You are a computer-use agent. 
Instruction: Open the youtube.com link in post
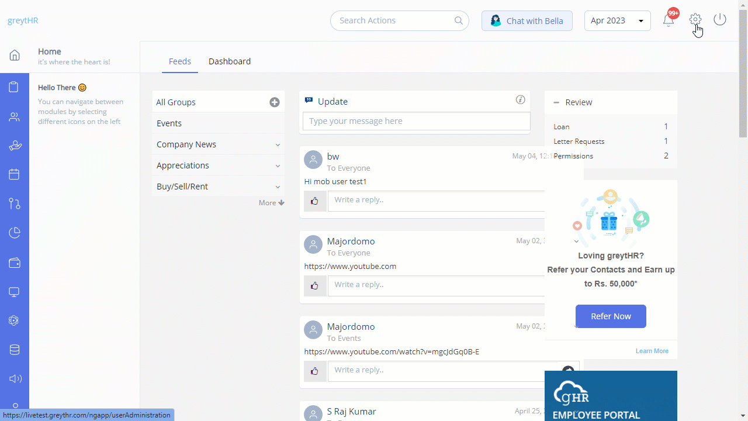(350, 266)
